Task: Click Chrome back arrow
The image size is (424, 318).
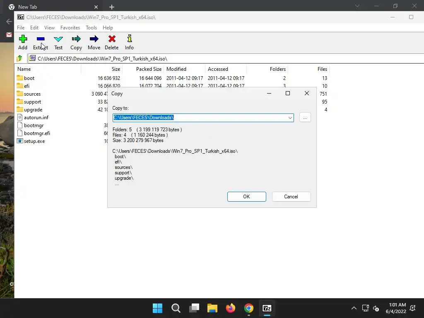Action: [9, 22]
